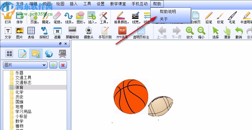
Task: Open the 图形 (Shapes) dropdown tool
Action: [81, 18]
